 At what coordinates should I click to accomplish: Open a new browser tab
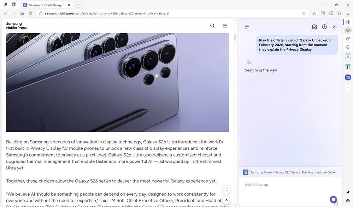(78, 5)
